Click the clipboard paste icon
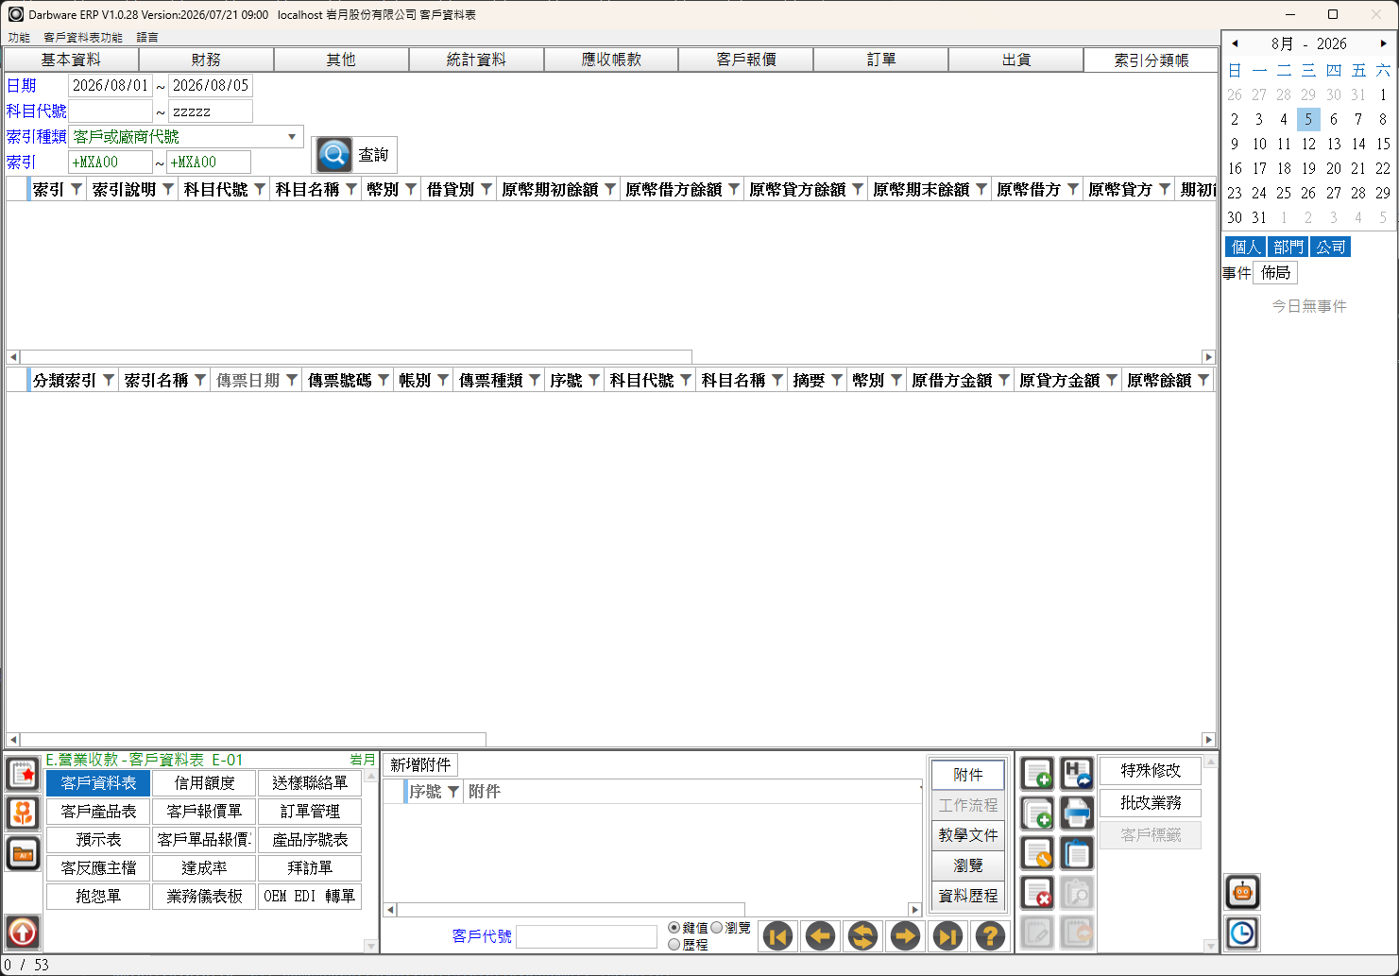This screenshot has height=976, width=1399. pyautogui.click(x=1077, y=853)
